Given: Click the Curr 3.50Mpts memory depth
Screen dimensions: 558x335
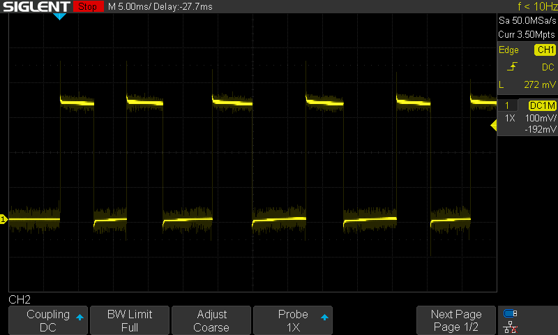Looking at the screenshot, I should 527,34.
